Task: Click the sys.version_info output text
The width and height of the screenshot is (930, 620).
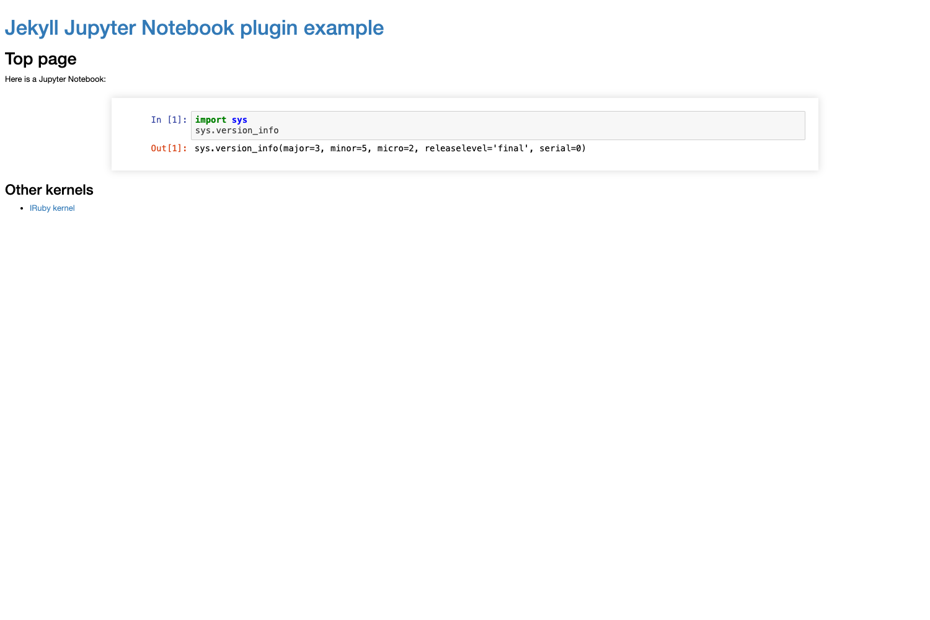Action: coord(390,148)
